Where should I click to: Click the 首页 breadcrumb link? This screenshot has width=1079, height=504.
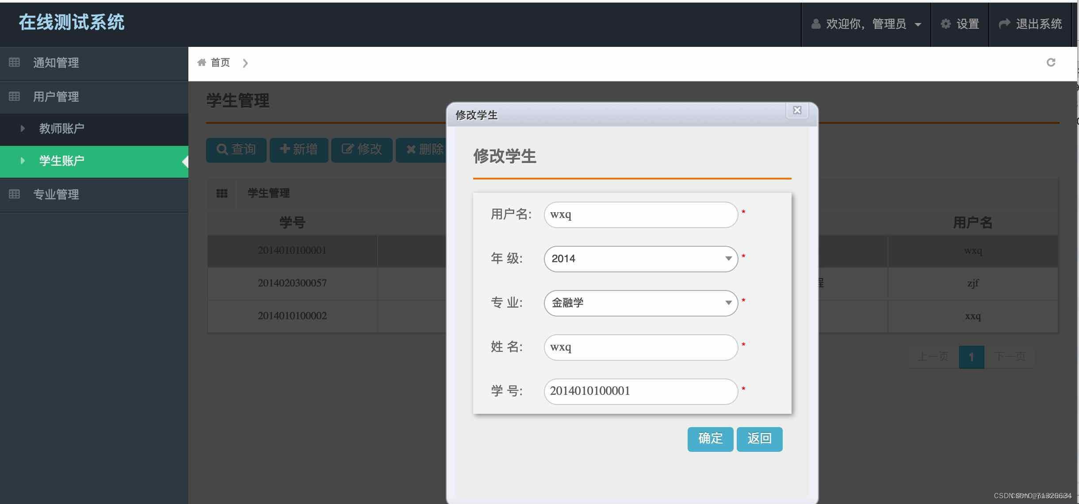[220, 62]
